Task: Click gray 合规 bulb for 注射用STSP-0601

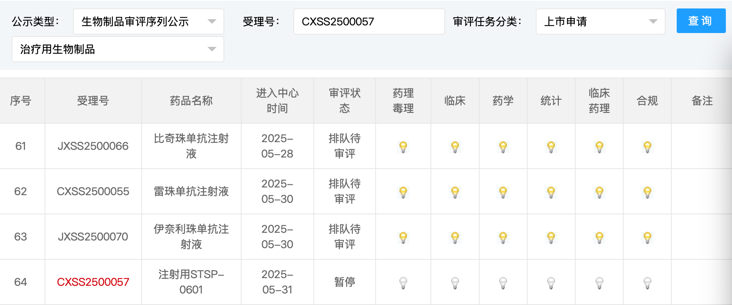Action: (x=647, y=283)
